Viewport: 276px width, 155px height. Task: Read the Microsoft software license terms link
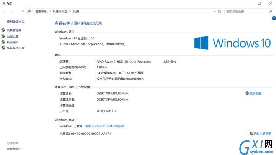104,126
